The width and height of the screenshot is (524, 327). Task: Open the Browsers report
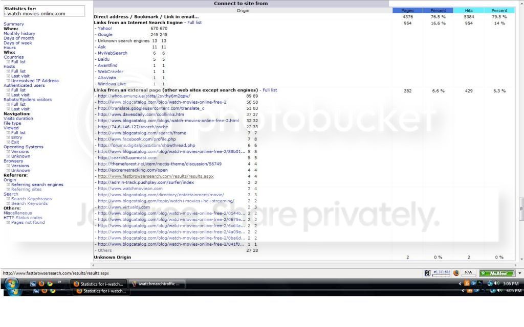[x=13, y=161]
